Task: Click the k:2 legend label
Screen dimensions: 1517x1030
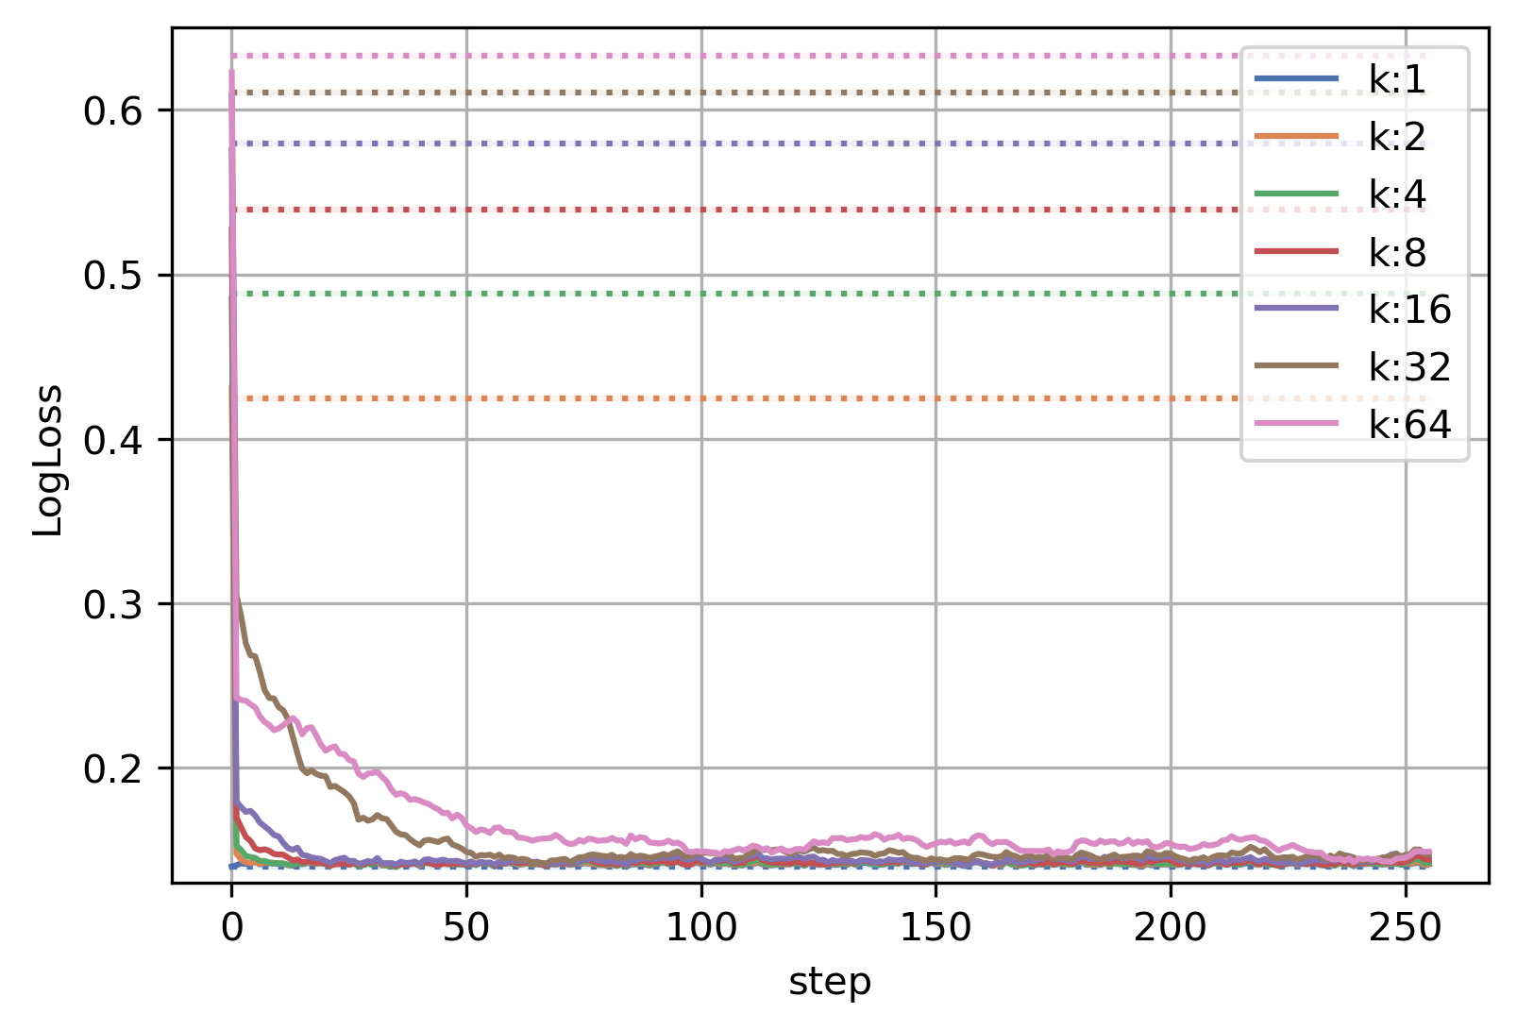Action: [1397, 138]
